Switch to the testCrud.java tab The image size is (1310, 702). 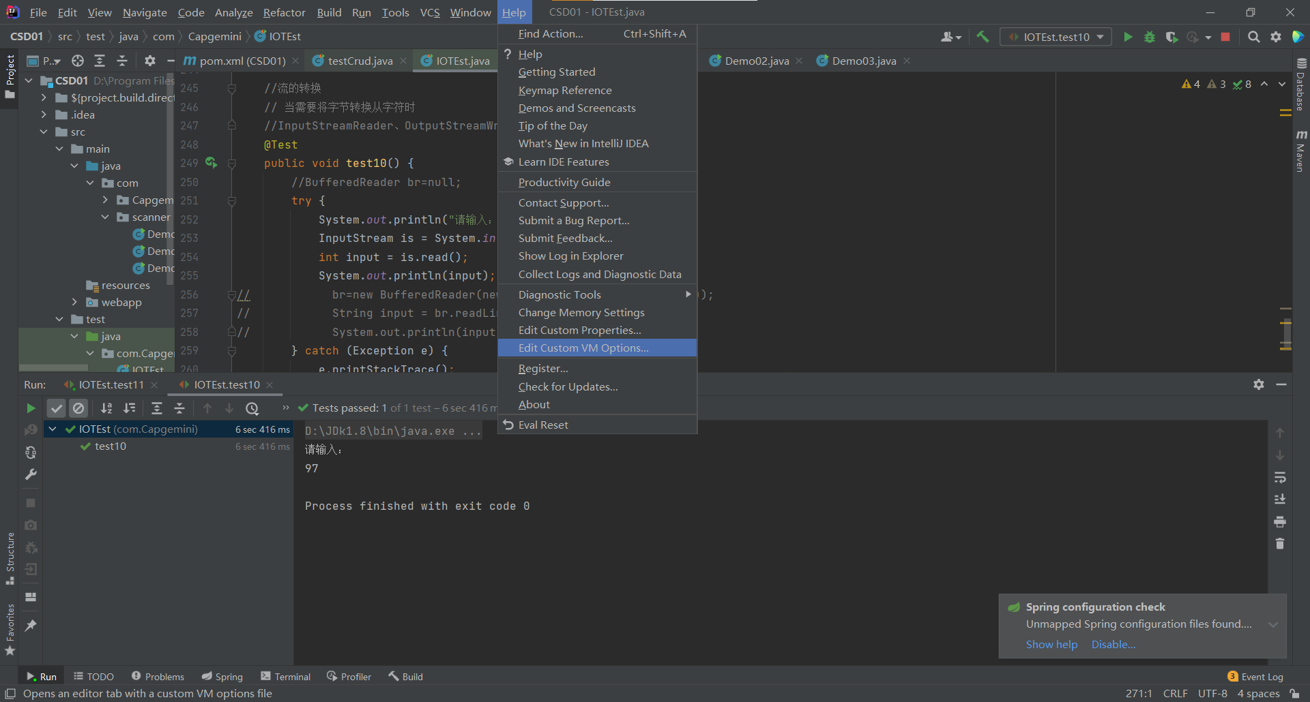coord(360,61)
